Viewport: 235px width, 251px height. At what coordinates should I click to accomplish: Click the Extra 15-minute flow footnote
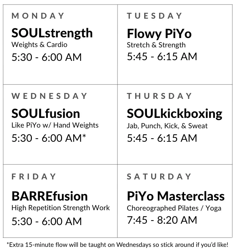(117, 245)
